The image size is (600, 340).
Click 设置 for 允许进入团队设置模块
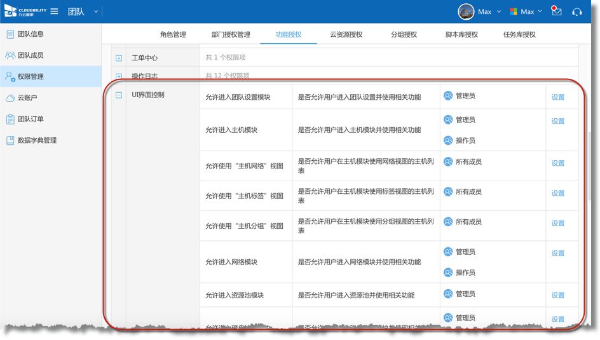557,97
